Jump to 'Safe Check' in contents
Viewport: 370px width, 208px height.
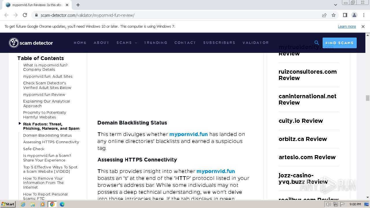34,149
